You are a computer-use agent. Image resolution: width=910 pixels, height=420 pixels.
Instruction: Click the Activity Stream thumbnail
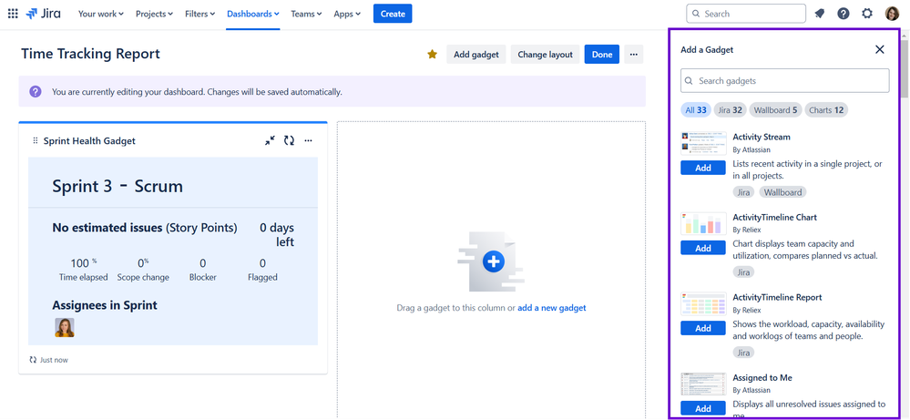(x=703, y=143)
